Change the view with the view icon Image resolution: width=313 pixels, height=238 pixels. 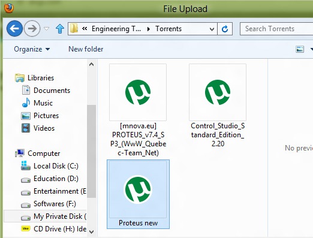point(300,49)
